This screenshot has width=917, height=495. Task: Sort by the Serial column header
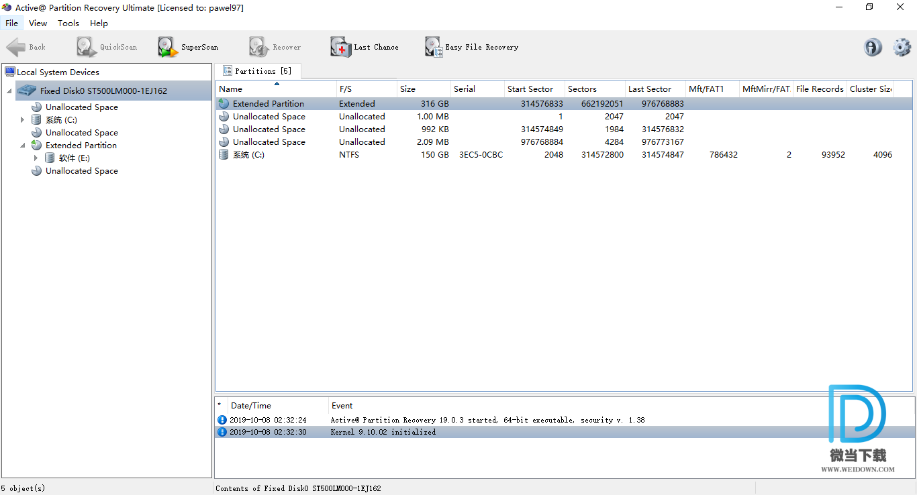pos(477,89)
